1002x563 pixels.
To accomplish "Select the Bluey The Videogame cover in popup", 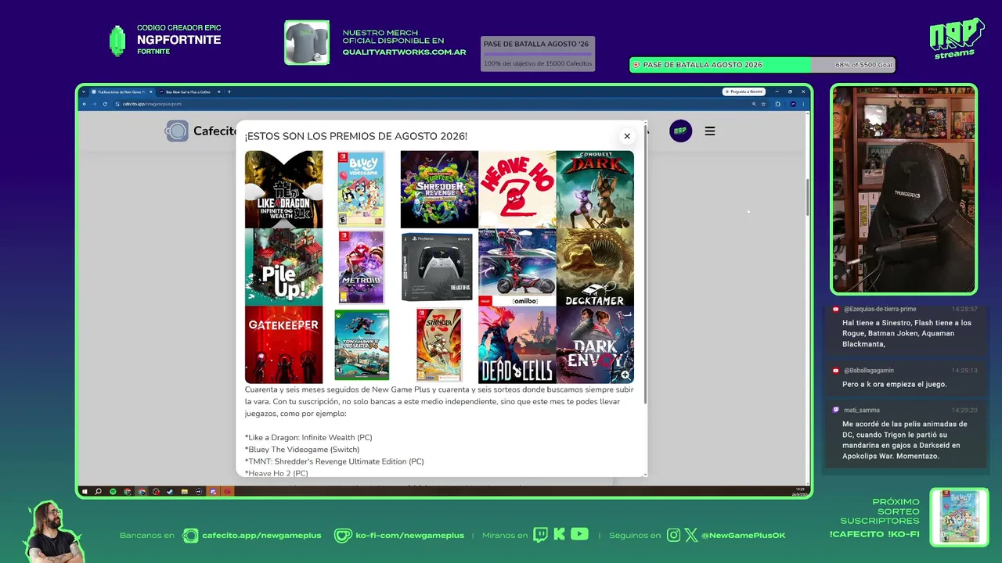I will pyautogui.click(x=361, y=189).
